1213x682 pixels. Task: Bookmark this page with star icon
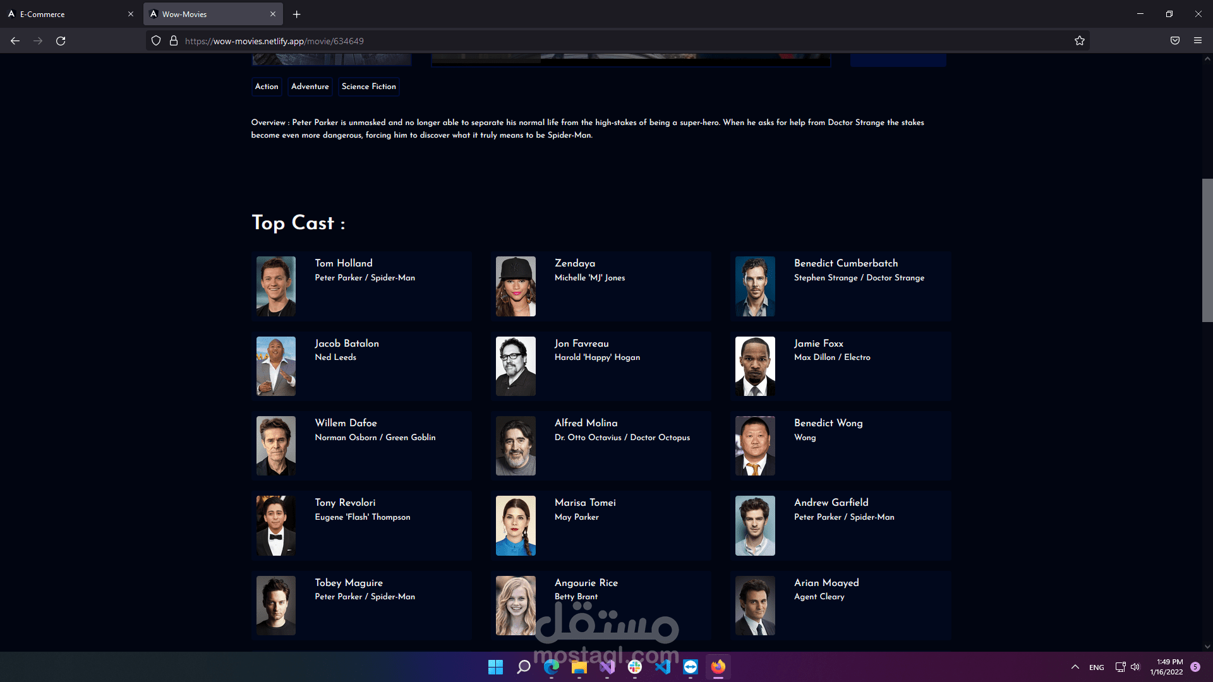(1079, 41)
